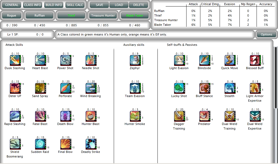This screenshot has width=278, height=164.
Task: Open the BUILD INFO section
Action: click(53, 5)
